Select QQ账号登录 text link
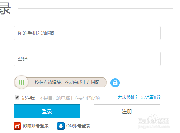 tap(78, 126)
